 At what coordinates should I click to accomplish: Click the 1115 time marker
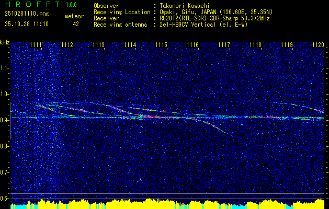pyautogui.click(x=161, y=45)
